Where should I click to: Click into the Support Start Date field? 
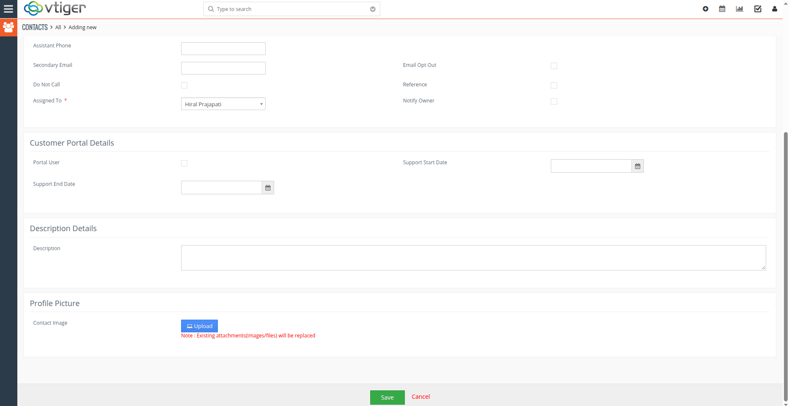(591, 166)
